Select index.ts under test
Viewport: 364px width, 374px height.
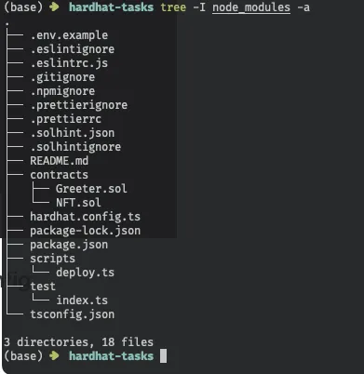(x=82, y=301)
